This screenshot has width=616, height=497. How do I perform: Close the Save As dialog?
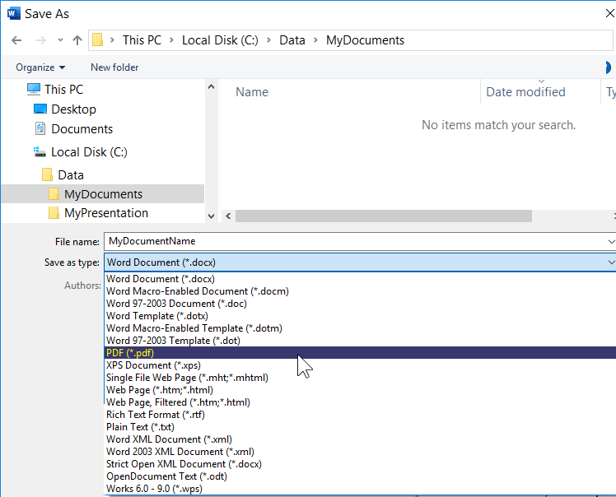tap(609, 14)
